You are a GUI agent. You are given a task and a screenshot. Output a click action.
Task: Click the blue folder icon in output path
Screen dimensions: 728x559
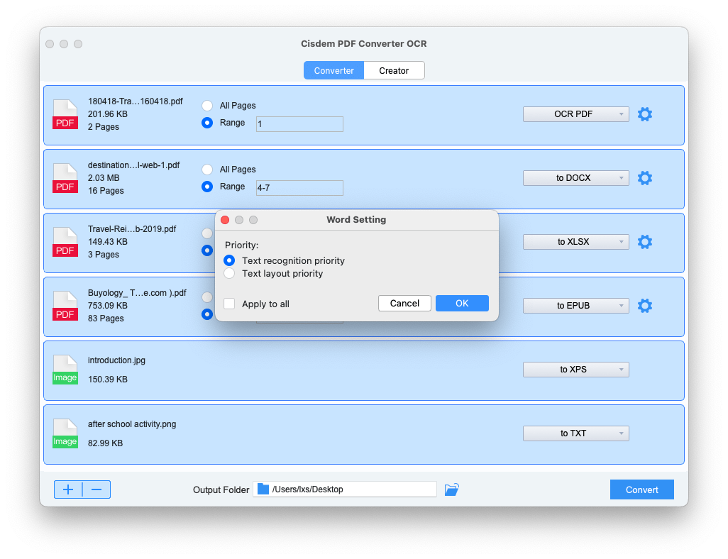[263, 489]
